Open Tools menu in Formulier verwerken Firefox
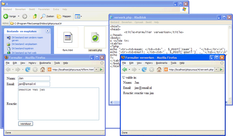The height and width of the screenshot is (136, 233). [173, 63]
